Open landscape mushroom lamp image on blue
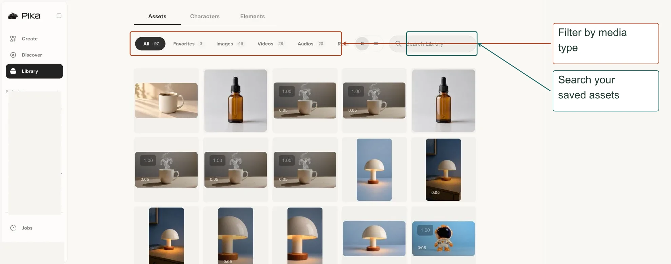671x264 pixels. (374, 239)
